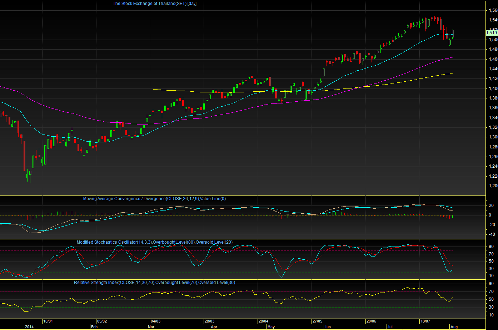Click the 70 value on the RSI scale
Viewport: 498px width, 330px height.
pyautogui.click(x=492, y=291)
